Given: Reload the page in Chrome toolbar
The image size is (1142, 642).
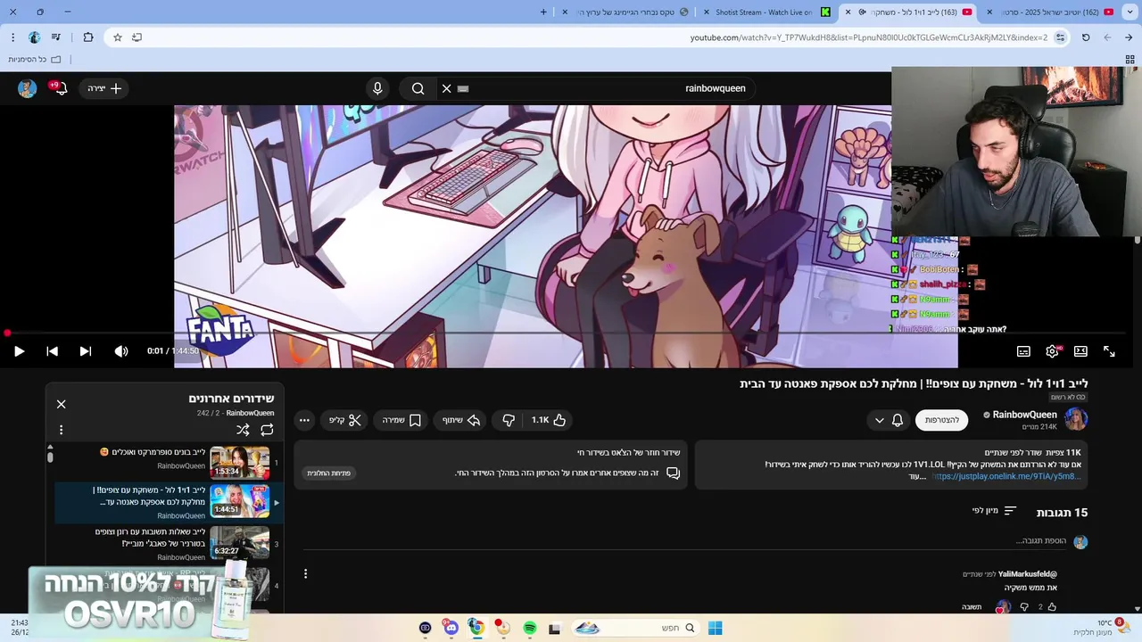Looking at the screenshot, I should tap(1085, 37).
